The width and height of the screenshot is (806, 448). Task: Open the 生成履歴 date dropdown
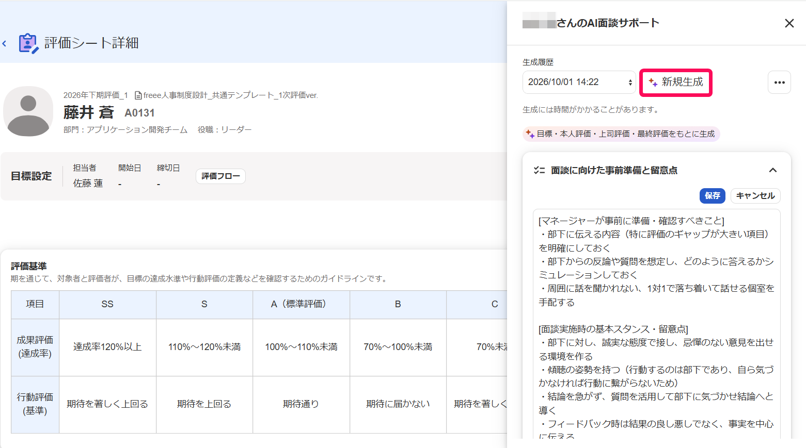(579, 82)
